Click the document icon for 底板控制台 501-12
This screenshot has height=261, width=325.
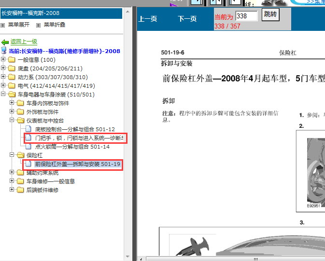pyautogui.click(x=28, y=129)
